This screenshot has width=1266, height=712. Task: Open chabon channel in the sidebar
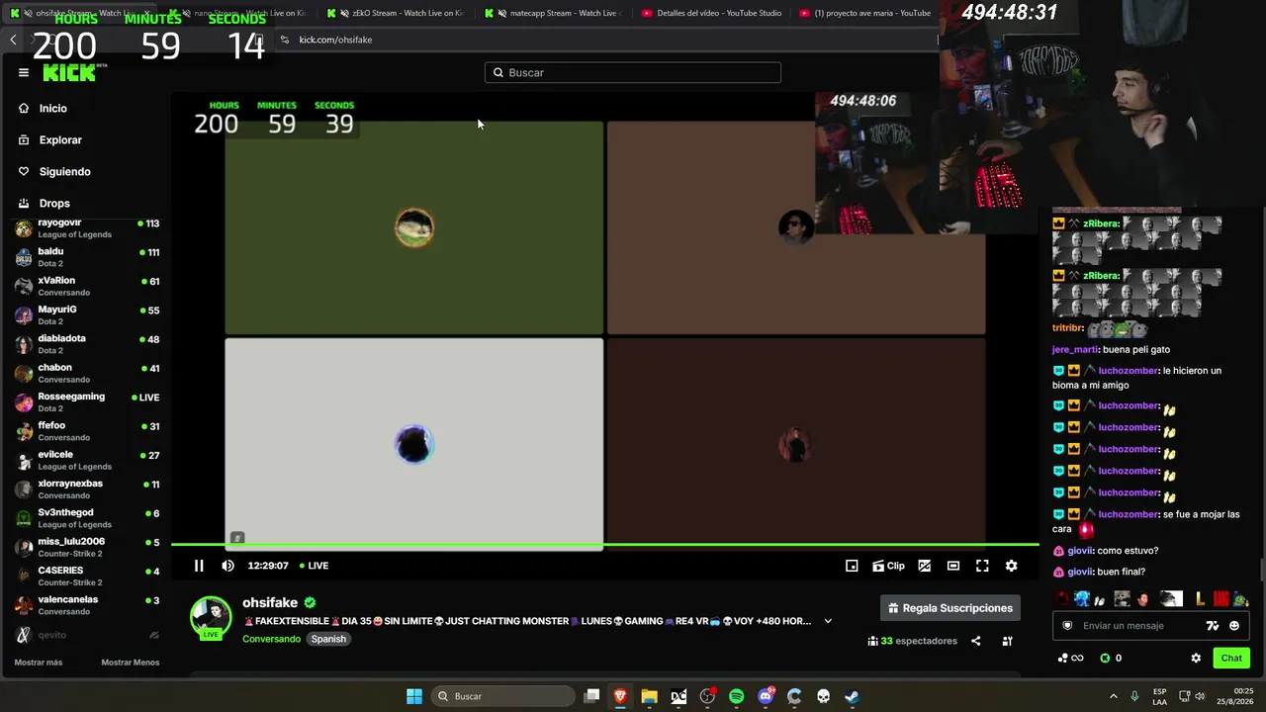coord(87,373)
